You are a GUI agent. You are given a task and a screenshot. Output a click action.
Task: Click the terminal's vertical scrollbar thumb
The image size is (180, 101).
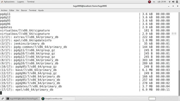click(179, 83)
